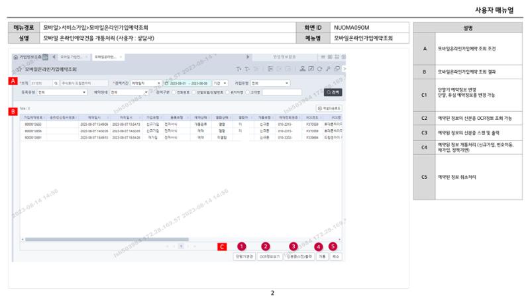Click the 취소 button

coord(336,257)
